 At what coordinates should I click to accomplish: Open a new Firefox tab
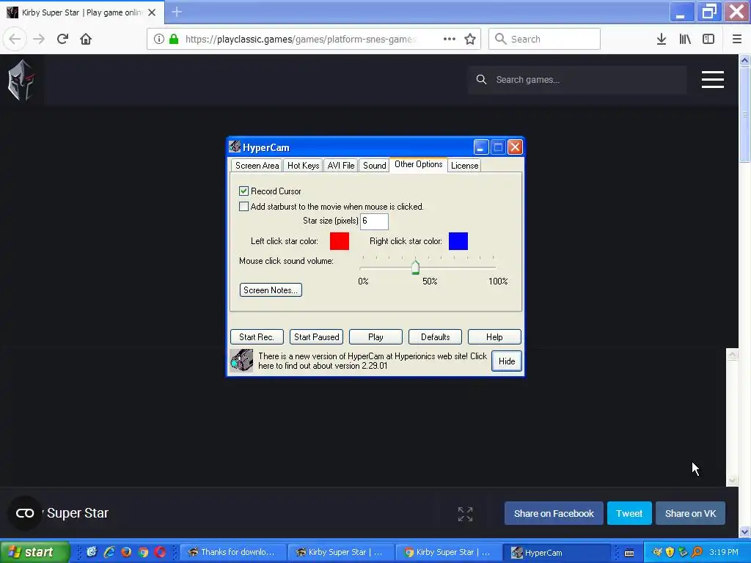(x=177, y=12)
